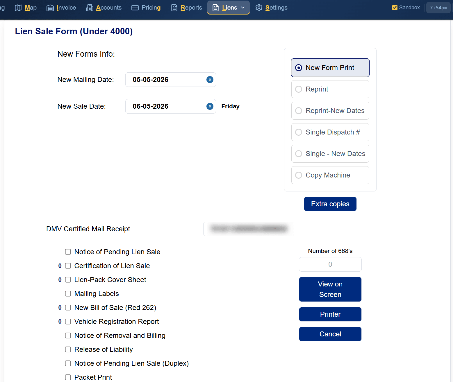Click the Settings gear icon
Viewport: 453px width, 382px height.
click(x=259, y=8)
